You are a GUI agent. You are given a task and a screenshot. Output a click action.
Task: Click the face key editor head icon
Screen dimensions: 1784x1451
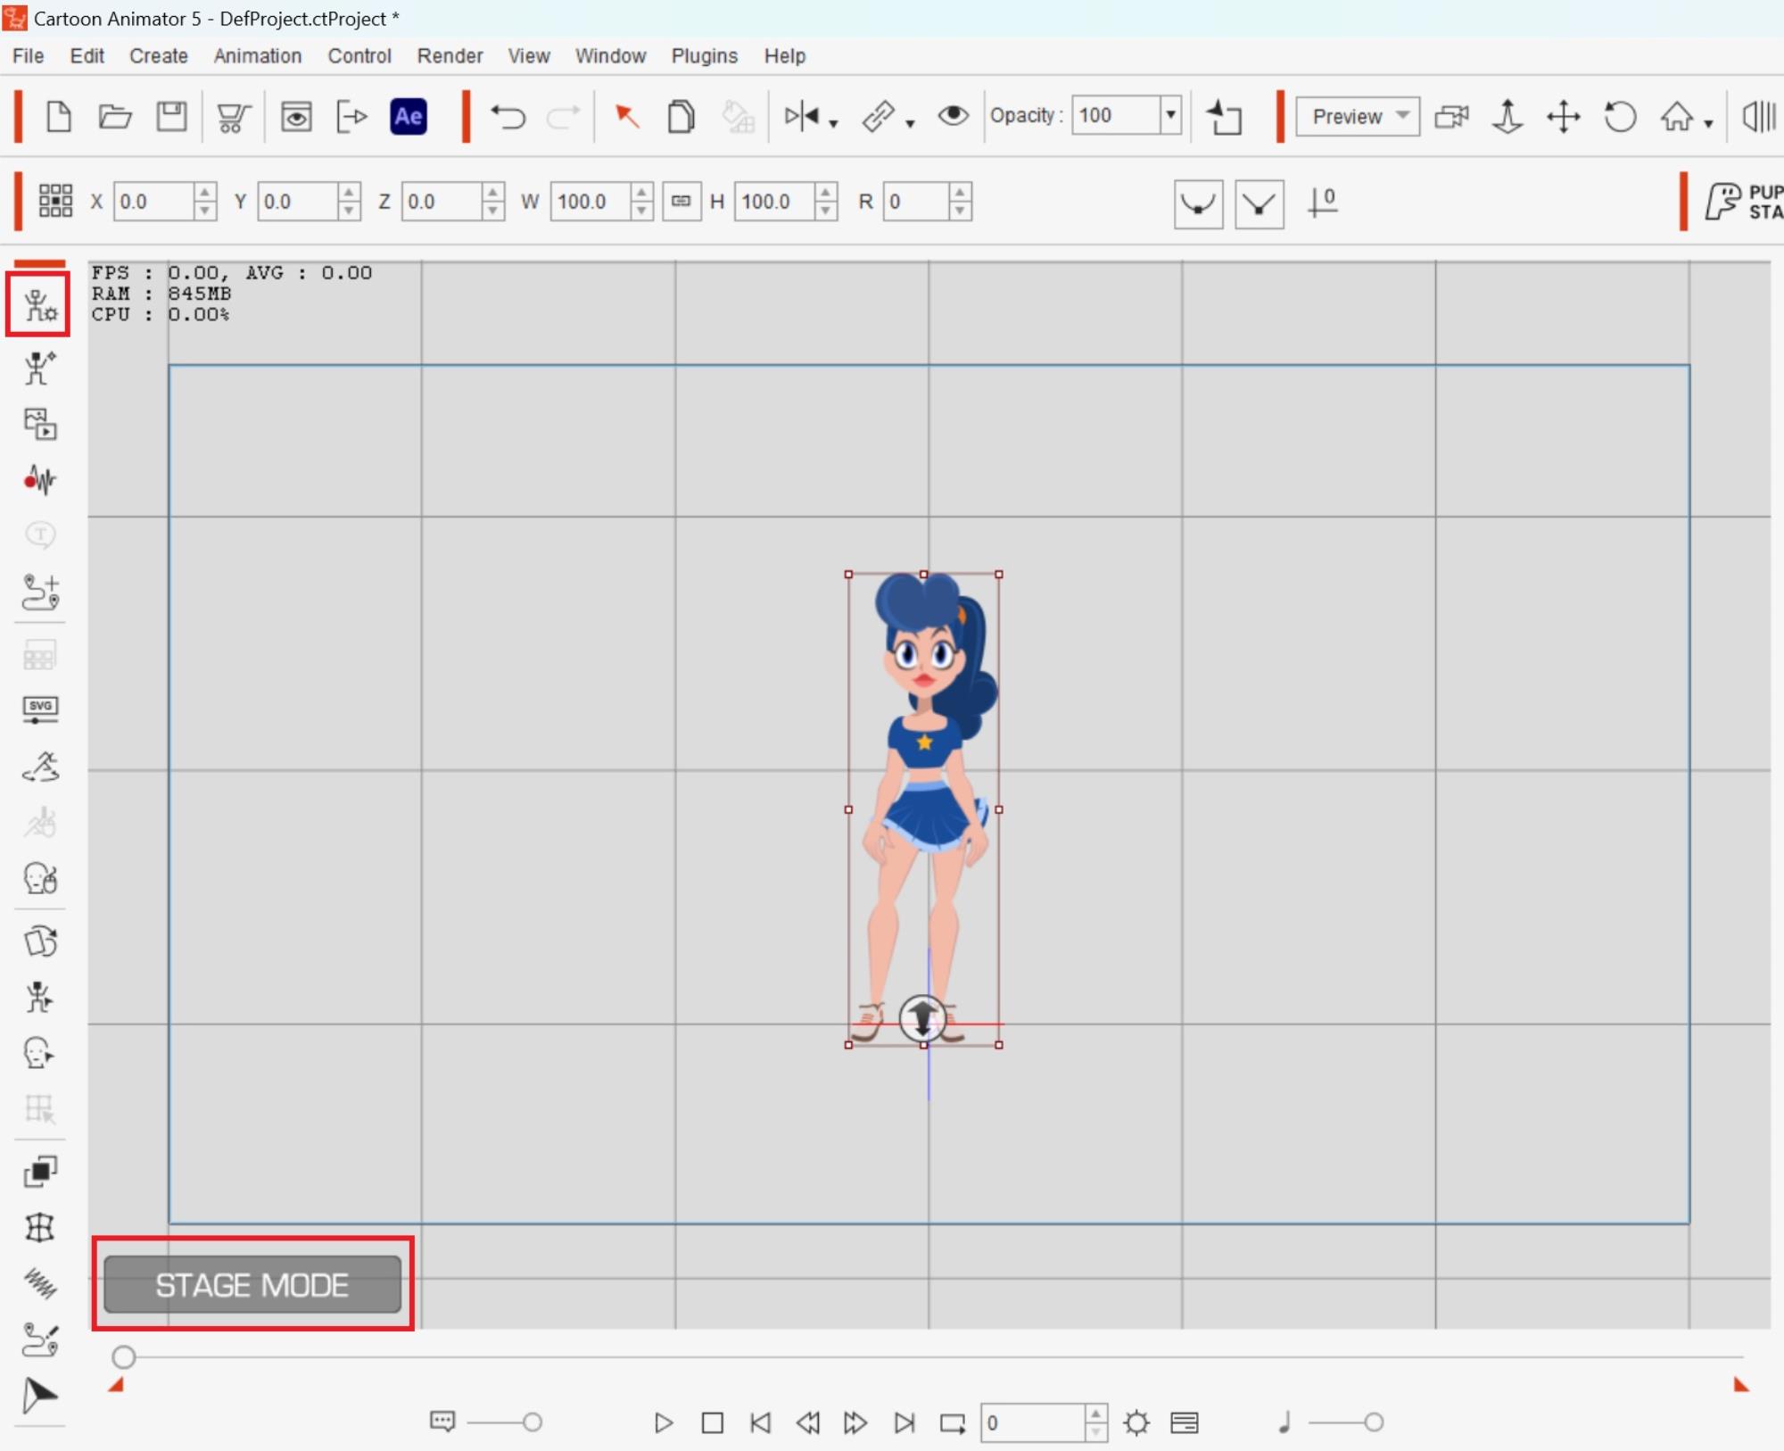[x=39, y=1053]
